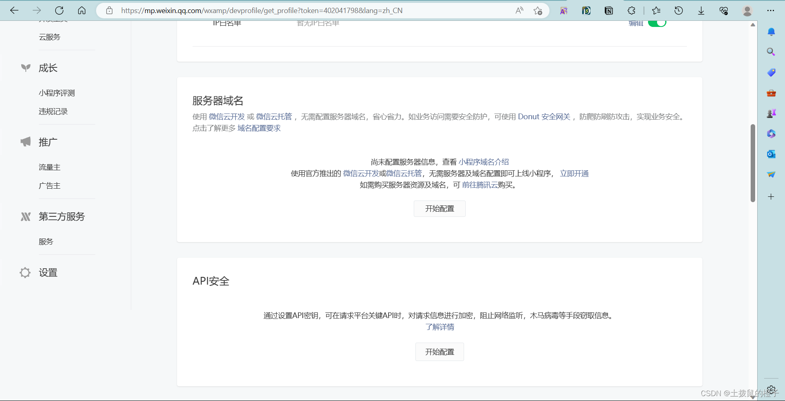Toggle the IP whitelist switch

[657, 23]
